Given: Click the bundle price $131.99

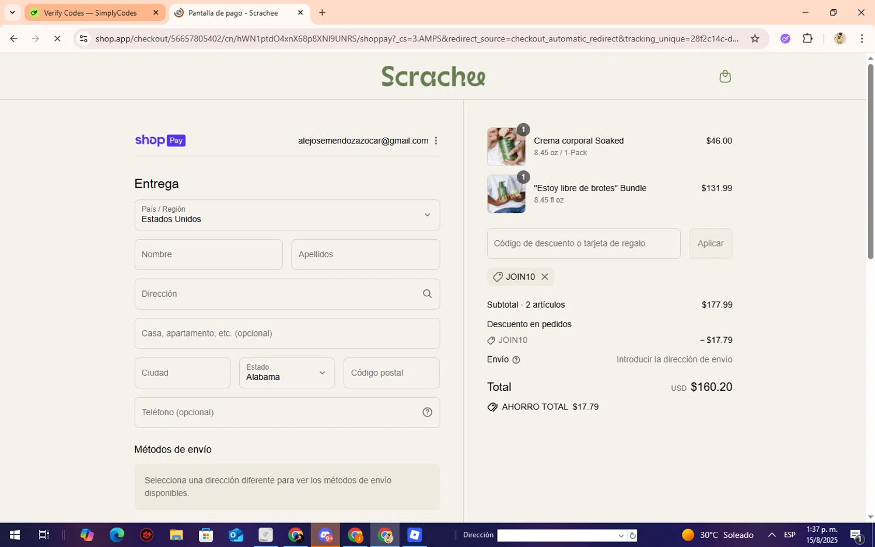Looking at the screenshot, I should (716, 188).
